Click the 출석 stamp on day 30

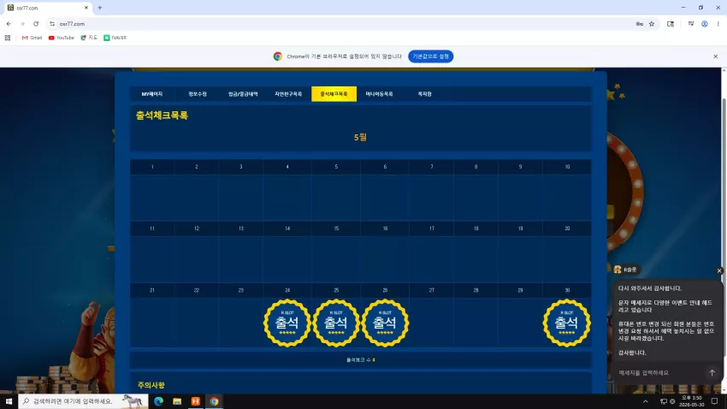(x=566, y=323)
